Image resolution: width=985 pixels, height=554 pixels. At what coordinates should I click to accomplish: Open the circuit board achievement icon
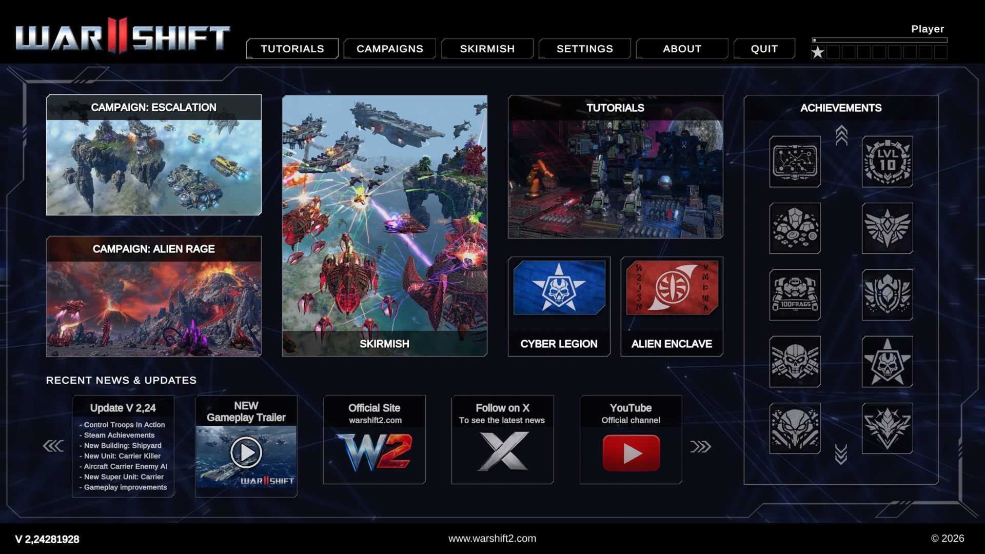(795, 162)
